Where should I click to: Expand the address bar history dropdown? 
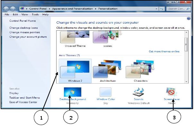coord(156,9)
